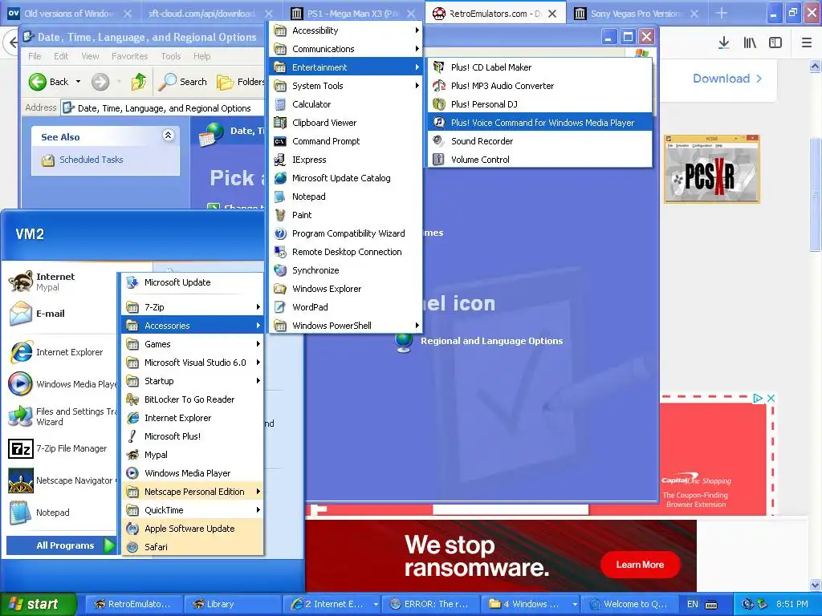Open Microsoft Update in All Programs
822x616 pixels.
pyautogui.click(x=193, y=282)
